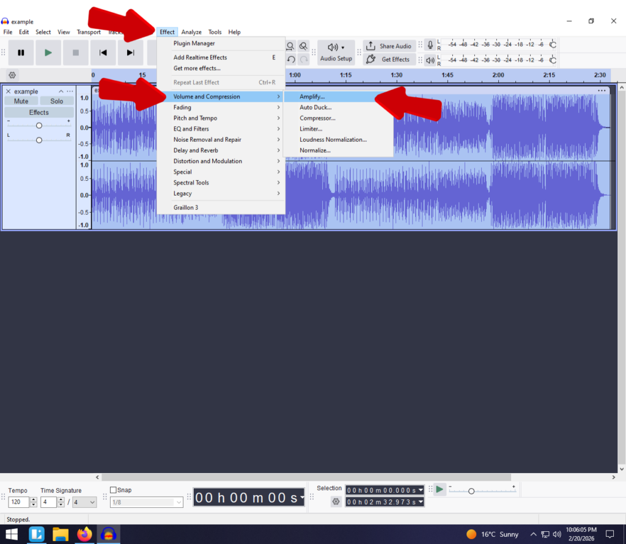
Task: Click the microphone record meter icon
Action: [x=430, y=45]
